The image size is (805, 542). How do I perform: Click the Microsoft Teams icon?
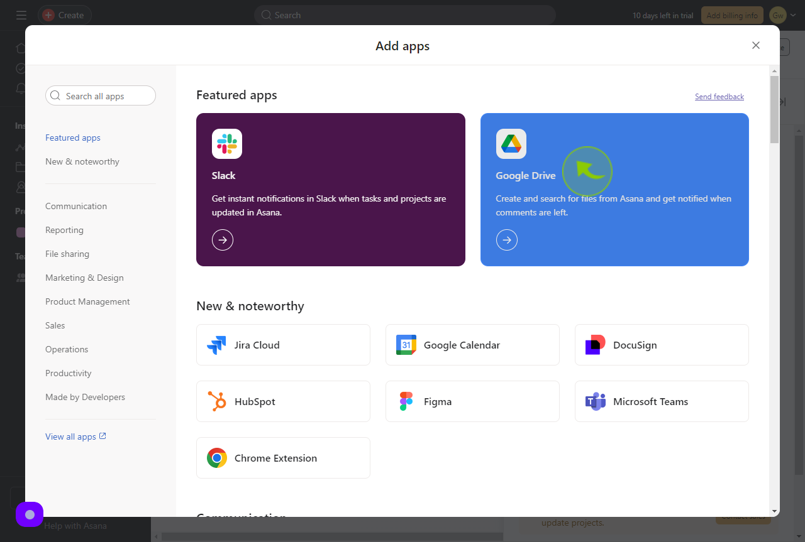click(x=595, y=401)
